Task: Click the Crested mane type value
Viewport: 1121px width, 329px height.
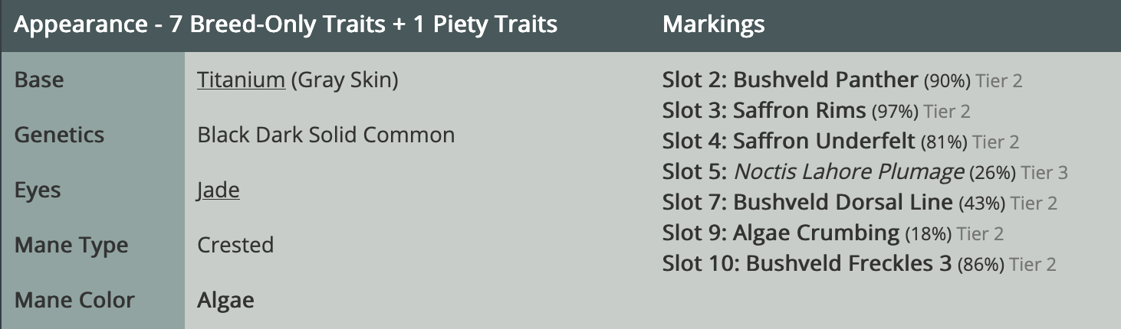Action: (235, 246)
